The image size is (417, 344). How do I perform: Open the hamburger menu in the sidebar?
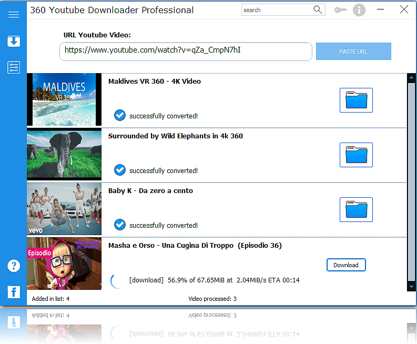tap(14, 14)
